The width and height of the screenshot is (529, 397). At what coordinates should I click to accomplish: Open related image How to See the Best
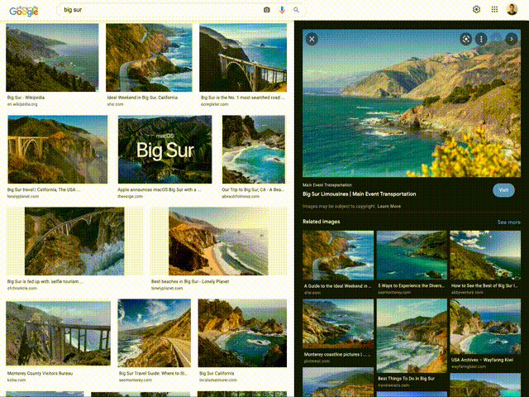click(x=485, y=256)
